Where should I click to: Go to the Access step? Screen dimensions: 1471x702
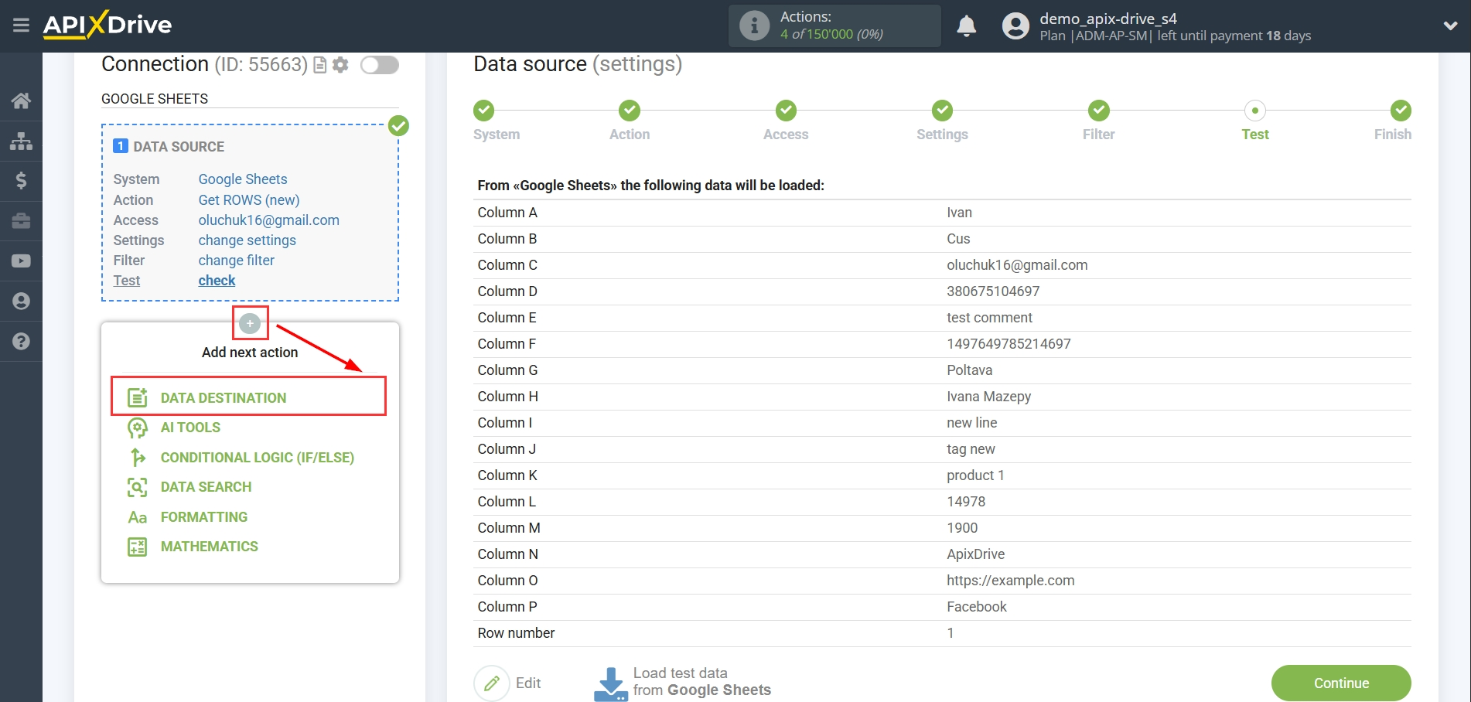click(x=786, y=111)
